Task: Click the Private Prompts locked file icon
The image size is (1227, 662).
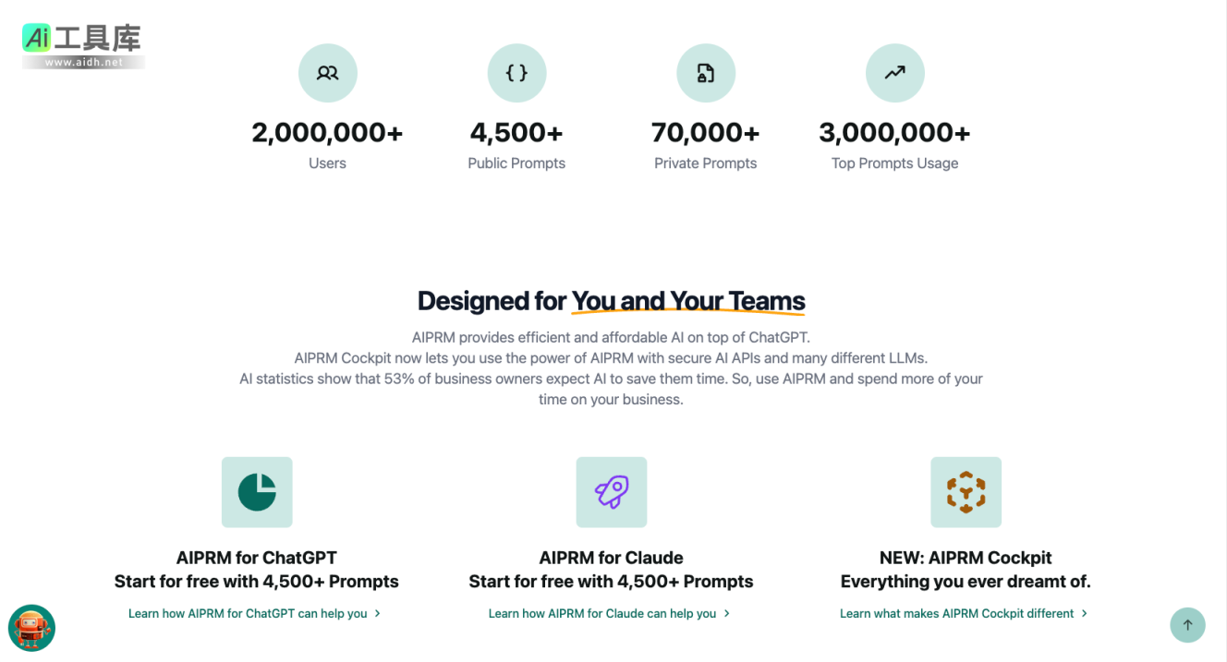Action: click(x=706, y=73)
